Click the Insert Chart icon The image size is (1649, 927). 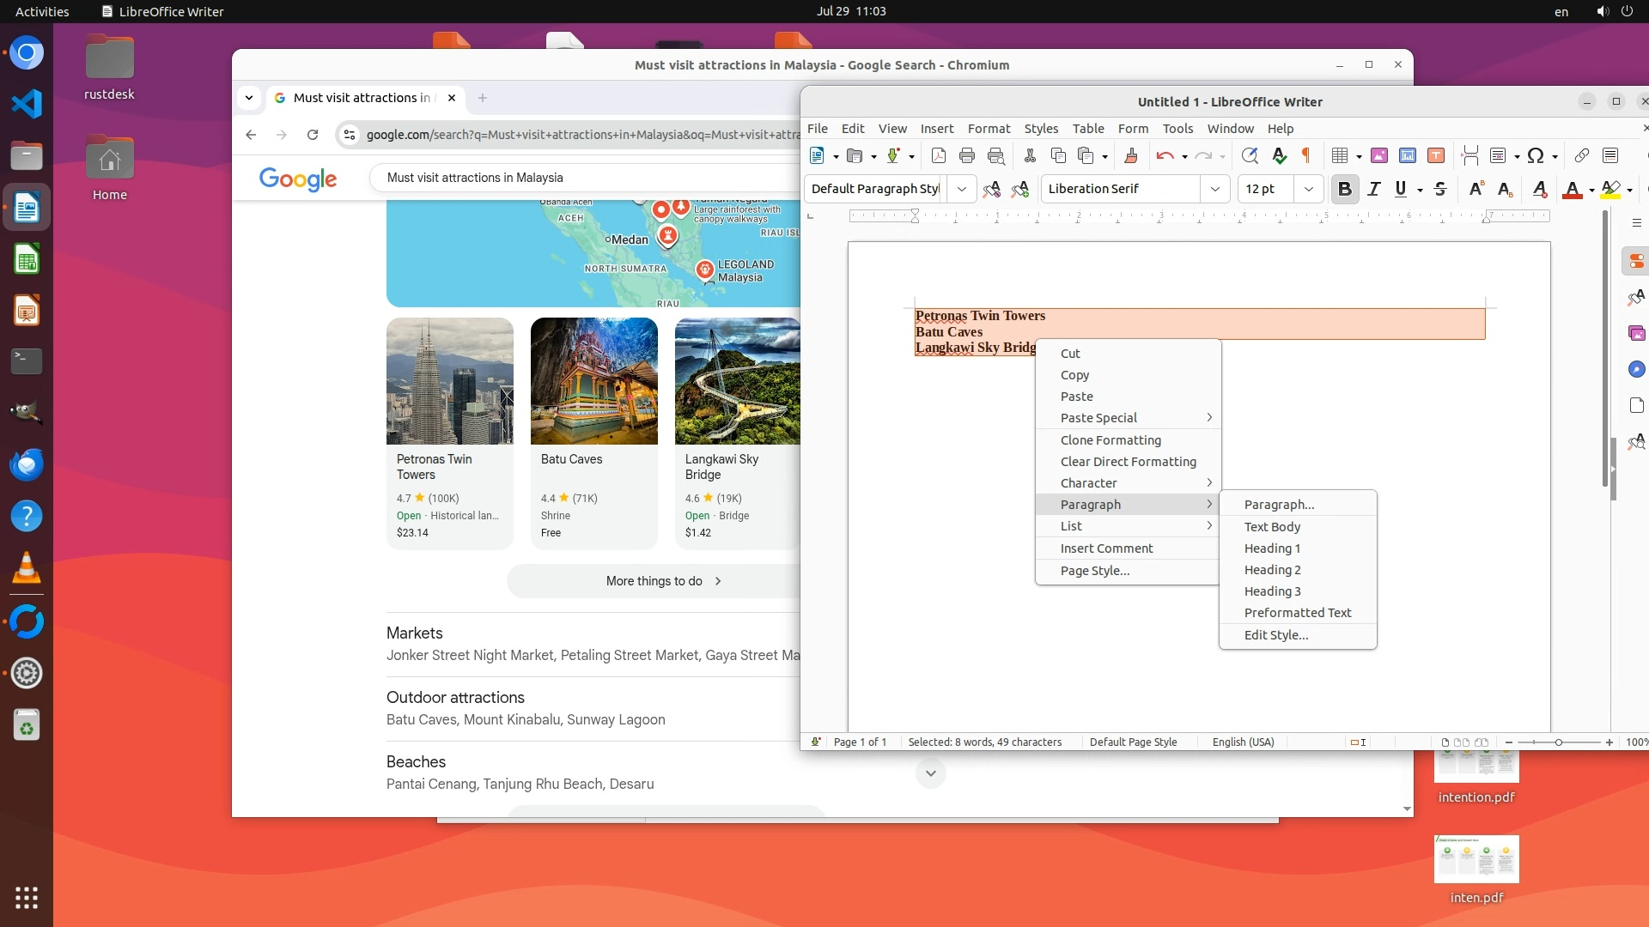click(1408, 155)
